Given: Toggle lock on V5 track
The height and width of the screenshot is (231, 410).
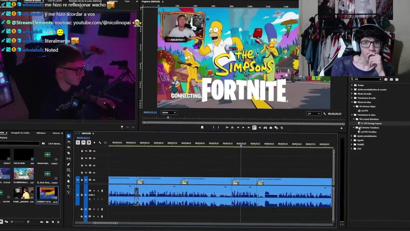Looking at the screenshot, I should point(82,151).
